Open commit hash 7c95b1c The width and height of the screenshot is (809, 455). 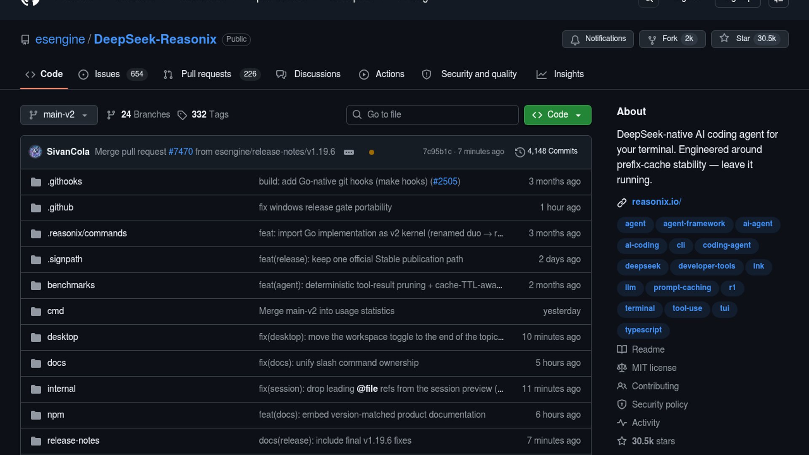437,152
